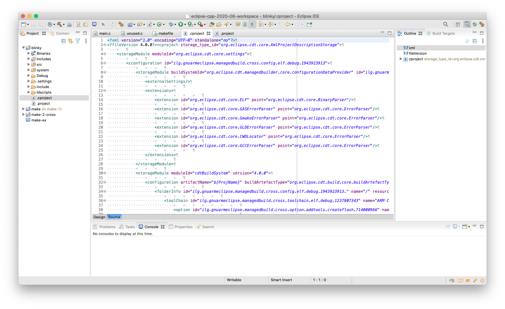This screenshot has width=505, height=309.
Task: Click Open Perspective icon at top right
Action: pos(458,24)
